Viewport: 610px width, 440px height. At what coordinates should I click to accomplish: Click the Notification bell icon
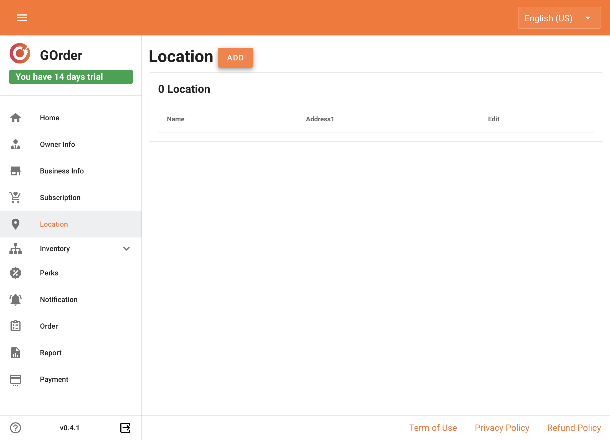point(16,300)
